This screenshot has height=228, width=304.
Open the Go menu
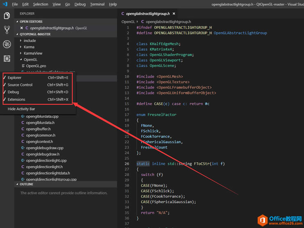pyautogui.click(x=67, y=4)
